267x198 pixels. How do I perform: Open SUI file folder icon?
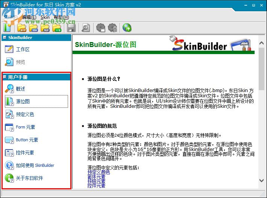[45, 28]
